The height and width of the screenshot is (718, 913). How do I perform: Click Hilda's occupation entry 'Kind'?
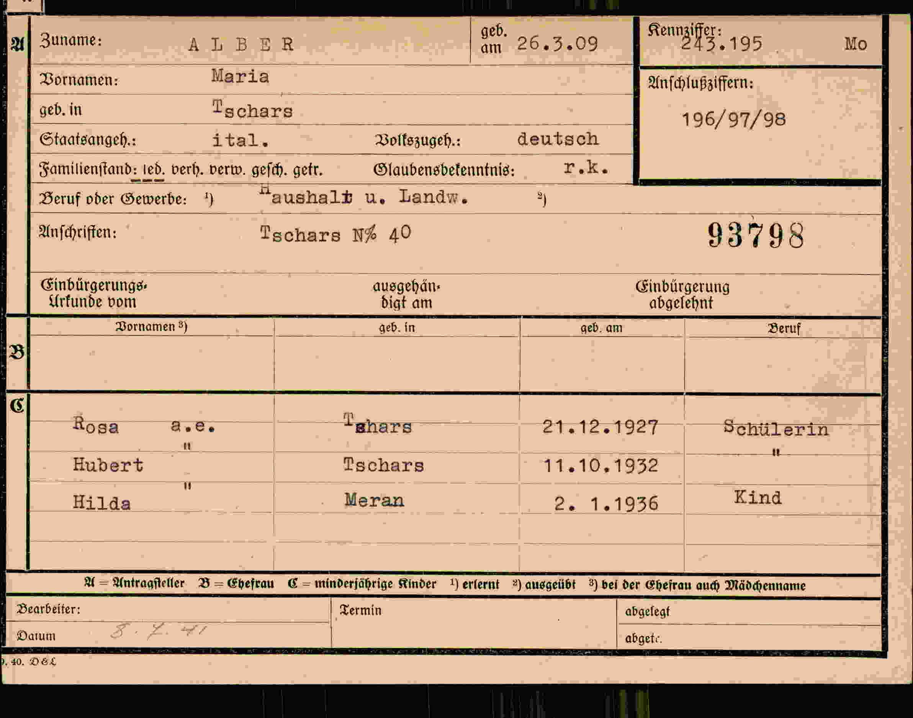758,498
